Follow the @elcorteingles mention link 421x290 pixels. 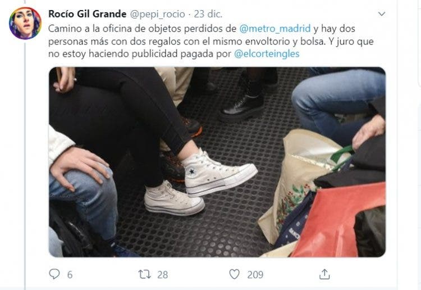tap(267, 54)
